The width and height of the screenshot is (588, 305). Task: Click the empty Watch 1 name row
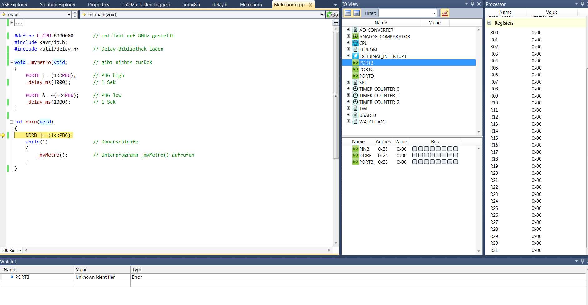38,283
